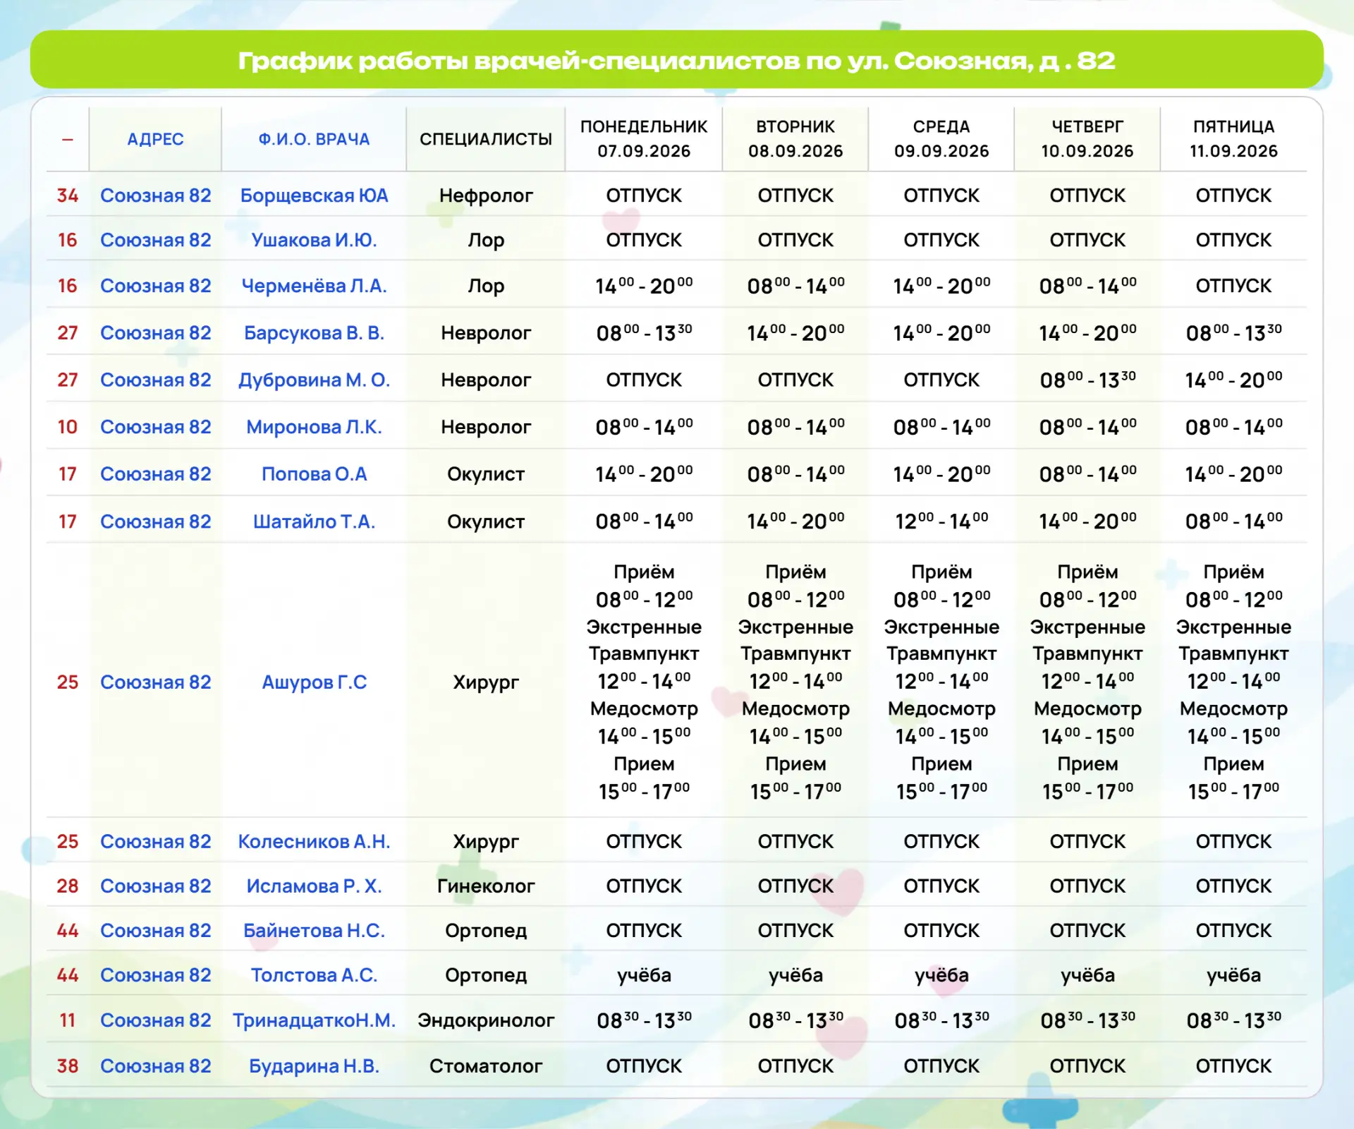This screenshot has height=1129, width=1354.
Task: Click Толстова Friday учёба cell
Action: (1233, 974)
